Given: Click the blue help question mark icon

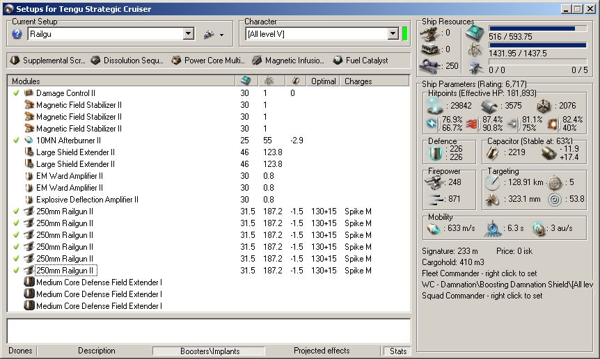Looking at the screenshot, I should (x=17, y=34).
